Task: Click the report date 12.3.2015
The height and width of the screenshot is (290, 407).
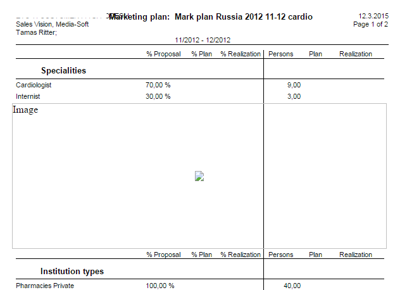Action: [373, 16]
